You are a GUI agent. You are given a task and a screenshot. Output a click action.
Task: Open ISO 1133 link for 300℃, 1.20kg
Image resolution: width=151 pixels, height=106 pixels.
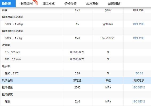click(x=139, y=24)
